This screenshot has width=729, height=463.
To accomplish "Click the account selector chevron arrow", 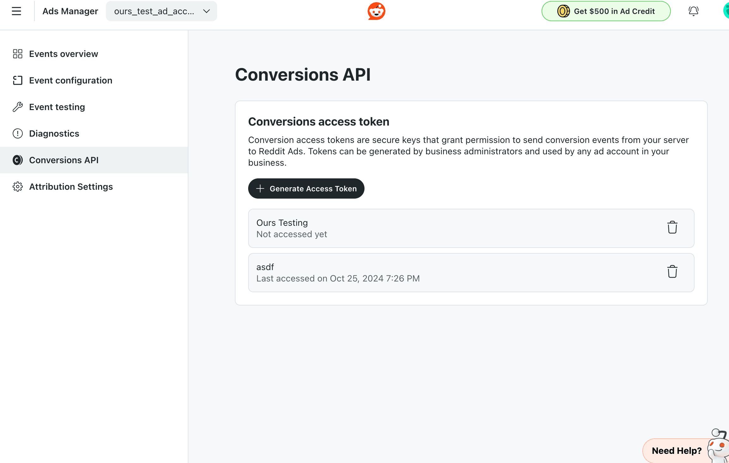I will coord(206,11).
